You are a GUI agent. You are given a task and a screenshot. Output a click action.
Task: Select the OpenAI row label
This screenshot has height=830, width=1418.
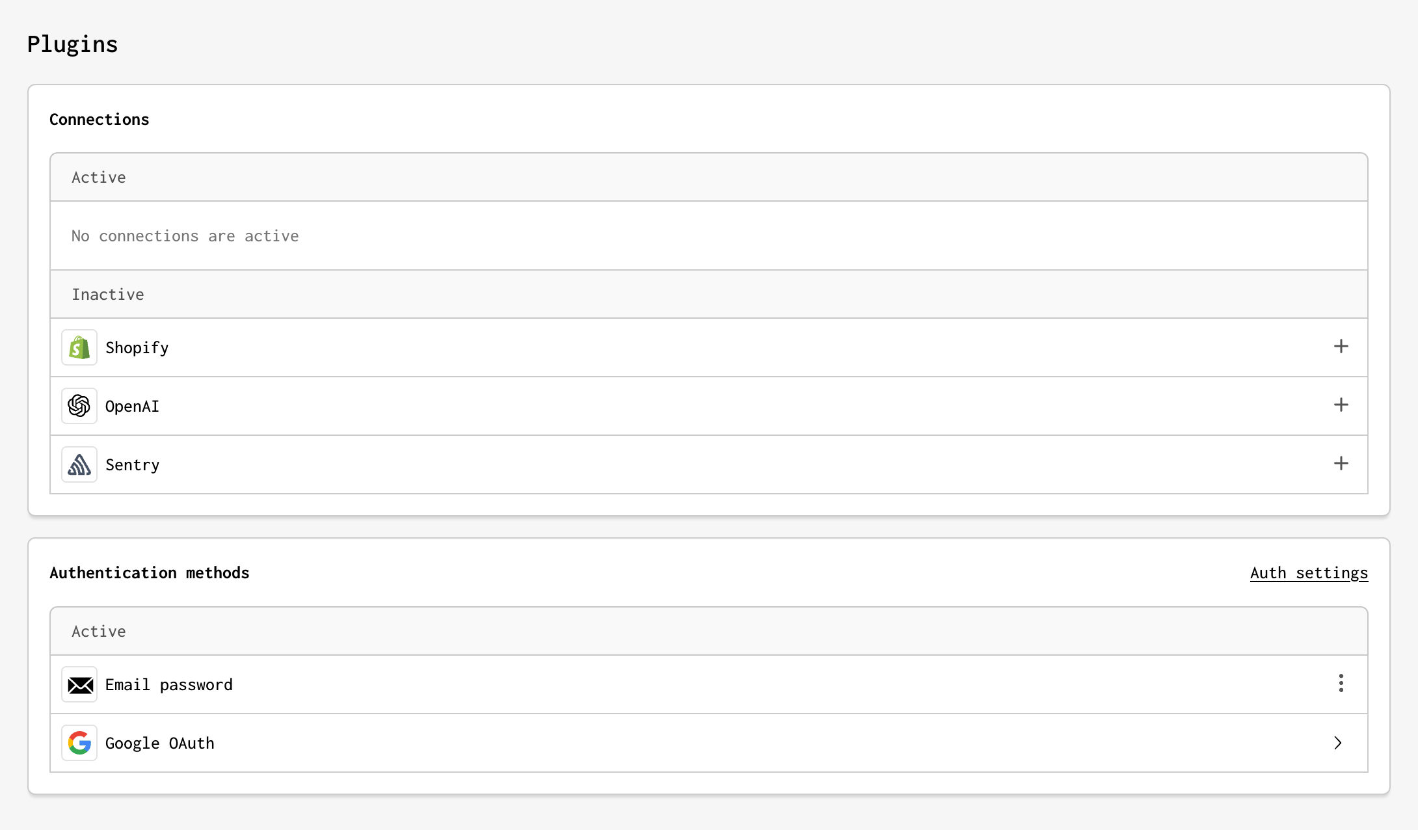click(x=132, y=407)
